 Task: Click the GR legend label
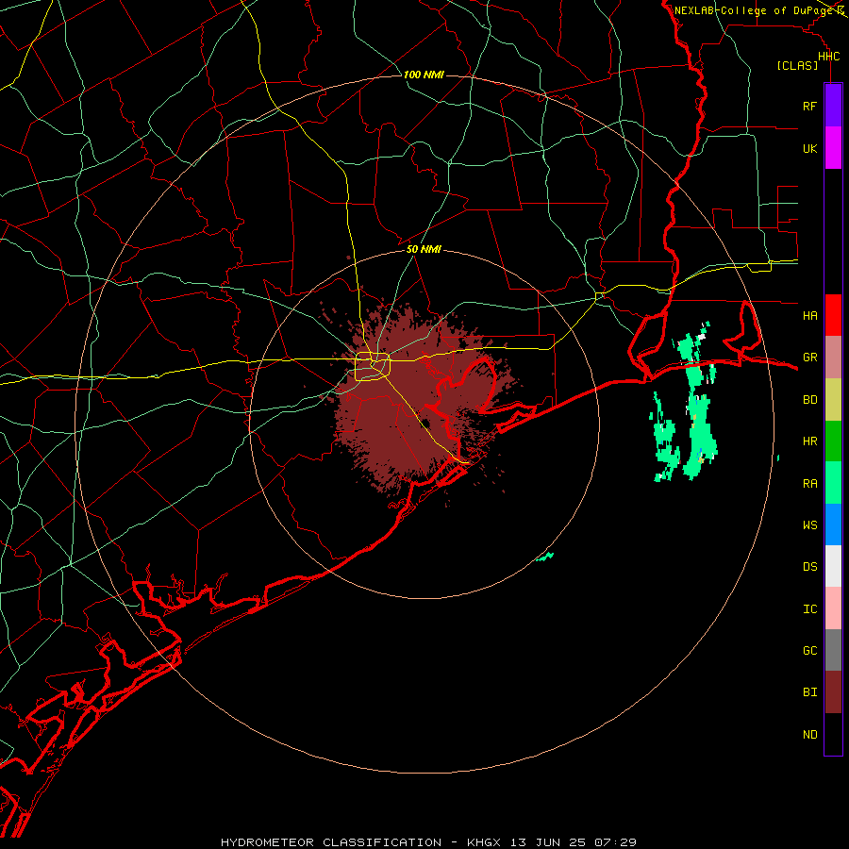pos(809,358)
